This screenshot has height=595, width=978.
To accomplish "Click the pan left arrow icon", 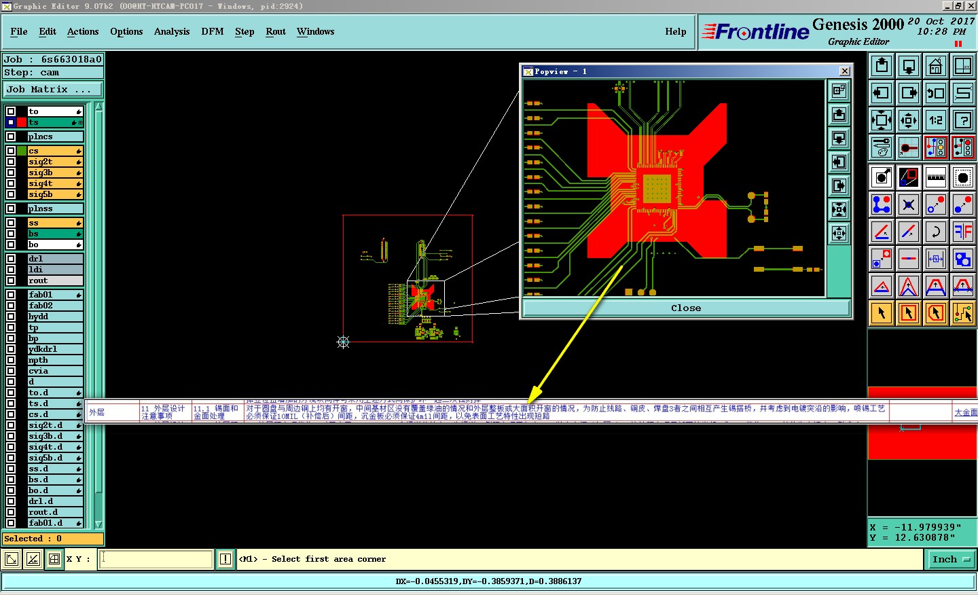I will click(x=882, y=93).
